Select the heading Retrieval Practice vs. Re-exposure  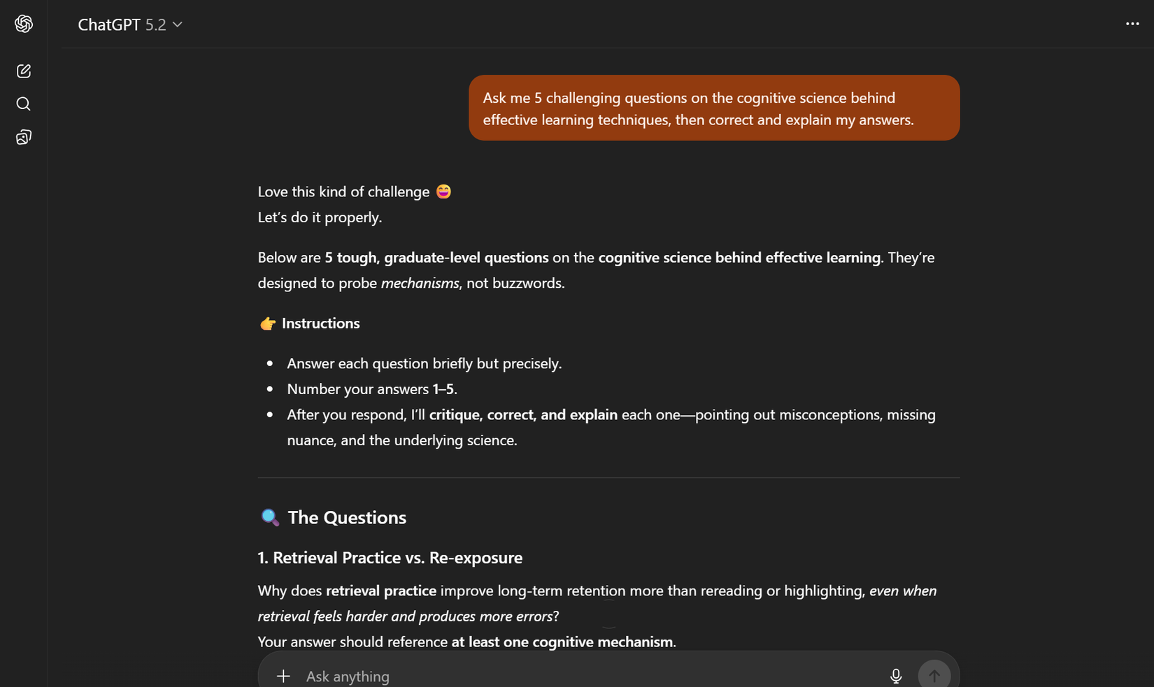click(x=390, y=557)
